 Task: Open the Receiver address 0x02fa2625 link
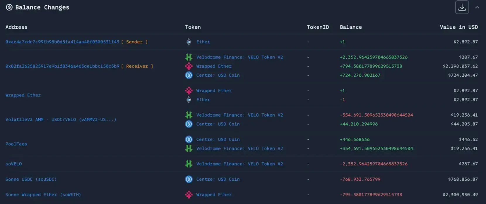pyautogui.click(x=62, y=66)
